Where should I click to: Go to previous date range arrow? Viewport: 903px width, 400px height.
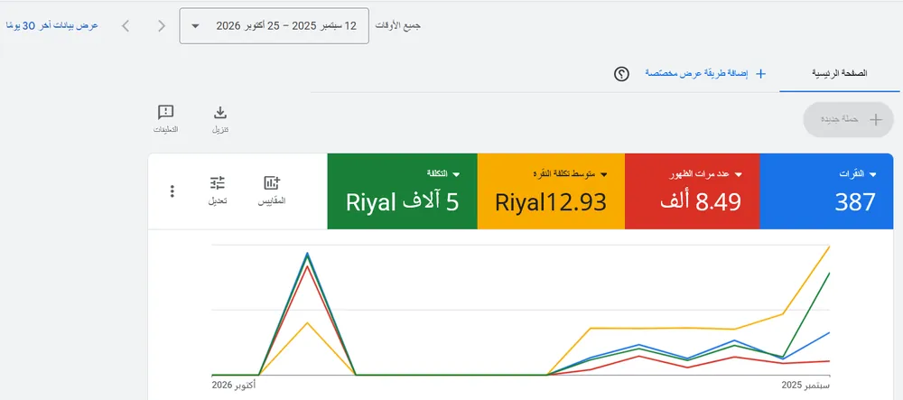click(162, 26)
